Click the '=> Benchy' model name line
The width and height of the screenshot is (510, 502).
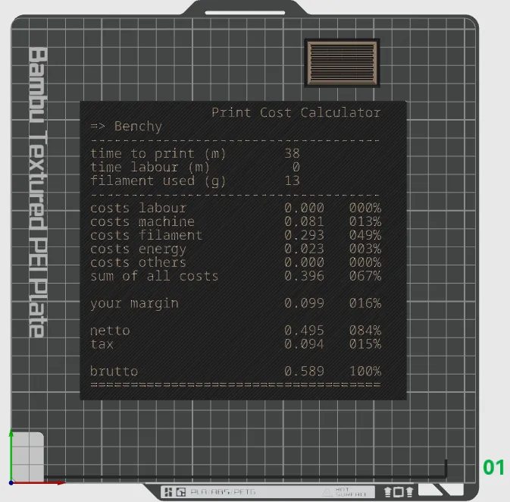click(x=127, y=127)
